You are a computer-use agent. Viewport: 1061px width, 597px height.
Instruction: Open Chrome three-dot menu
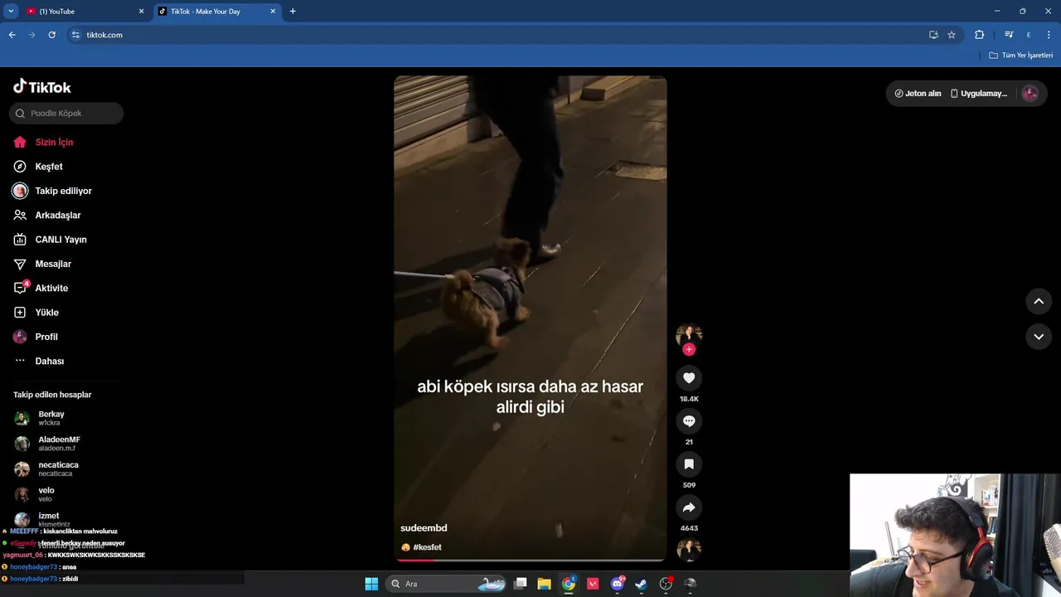pyautogui.click(x=1049, y=35)
